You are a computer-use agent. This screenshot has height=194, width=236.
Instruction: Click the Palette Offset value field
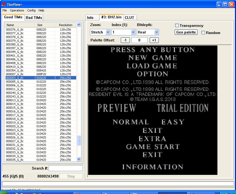click(139, 40)
